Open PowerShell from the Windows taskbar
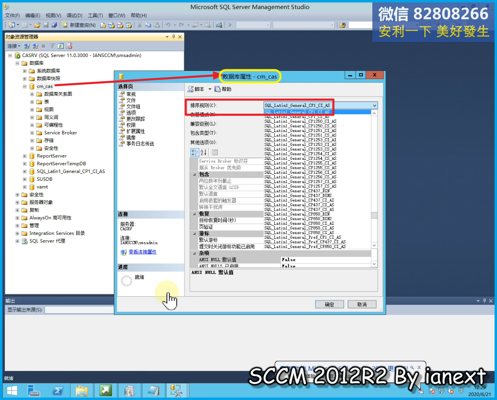Viewport: 497px width, 400px height. pyautogui.click(x=58, y=391)
